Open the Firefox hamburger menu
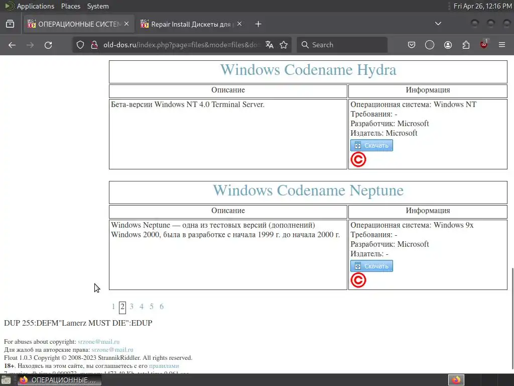Screen dimensions: 514x386 (502, 45)
